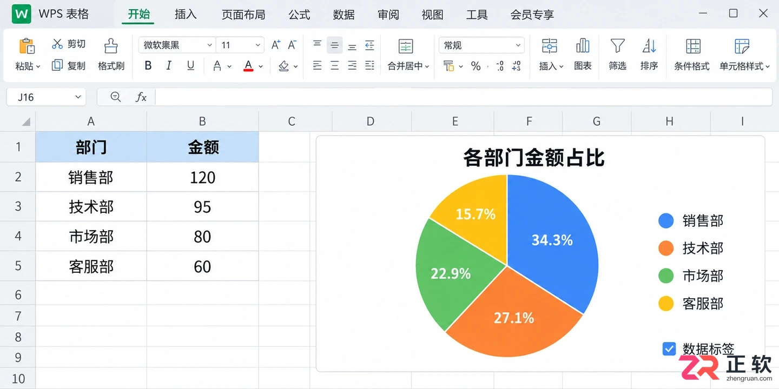Open the 会员专享 tab
This screenshot has height=389, width=779.
pos(532,15)
